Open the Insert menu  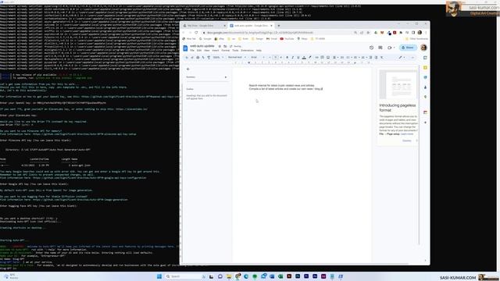[216, 50]
